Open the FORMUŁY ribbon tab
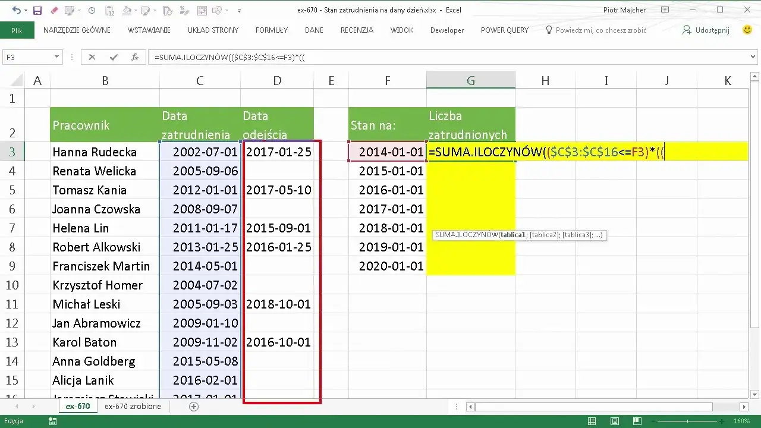761x428 pixels. (272, 30)
